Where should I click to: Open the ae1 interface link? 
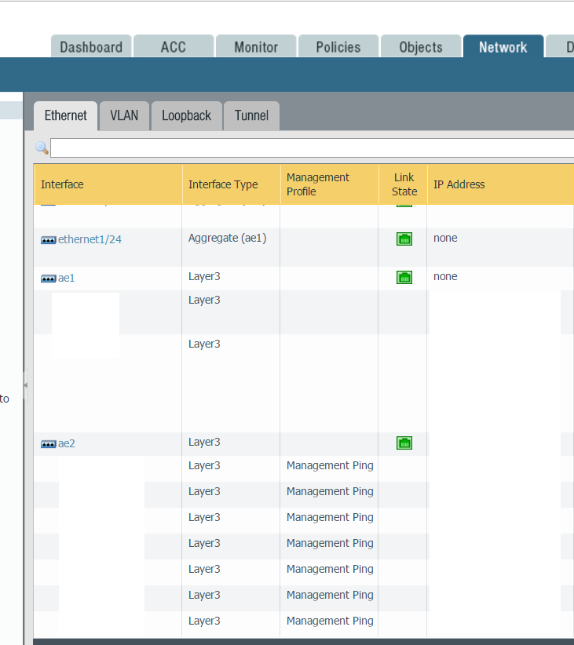67,278
